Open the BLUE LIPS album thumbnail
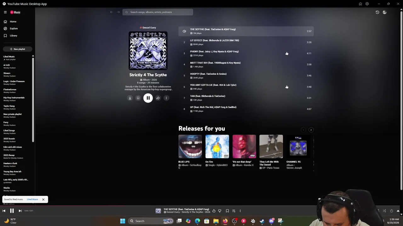The height and width of the screenshot is (226, 403). click(x=190, y=147)
